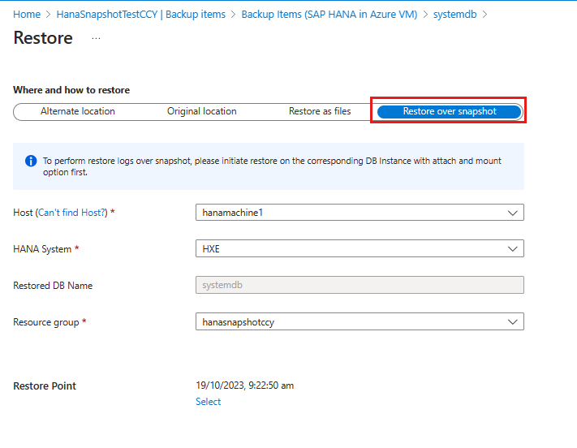
Task: Go to Home breadcrumb
Action: tap(27, 15)
